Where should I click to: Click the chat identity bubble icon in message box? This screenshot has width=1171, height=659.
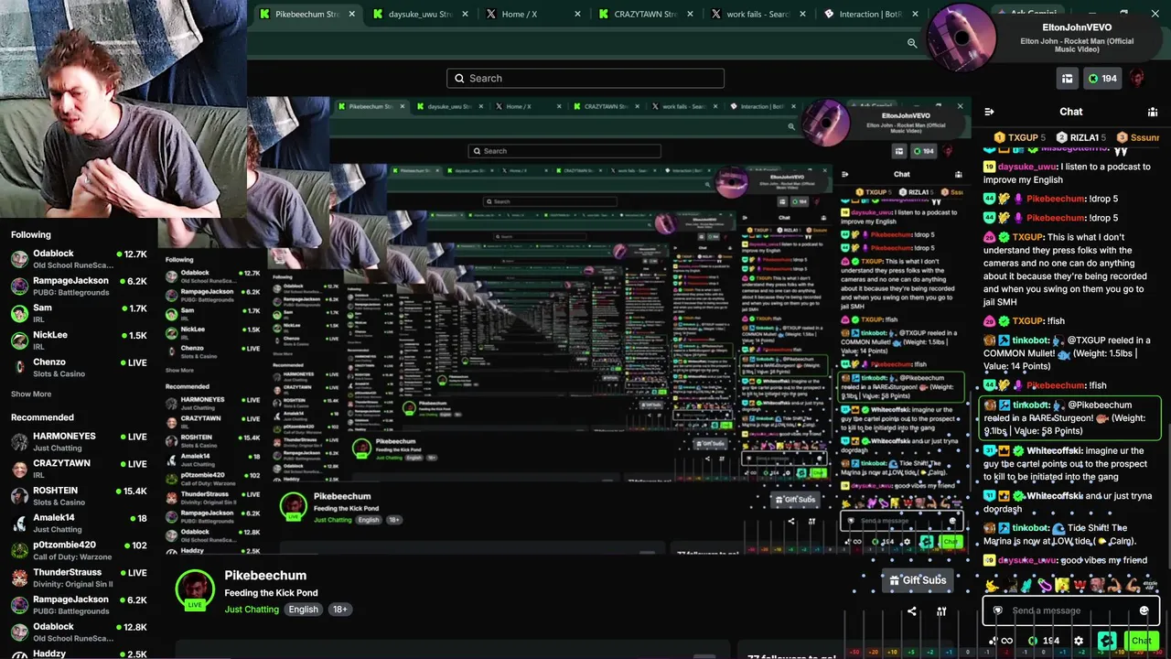[x=998, y=610]
